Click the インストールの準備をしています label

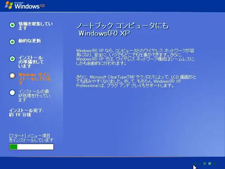[31, 62]
